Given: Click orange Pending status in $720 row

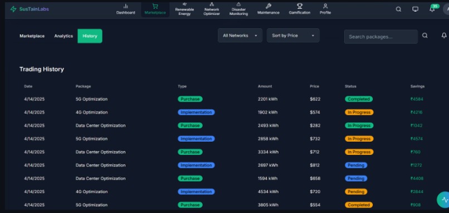Looking at the screenshot, I should tap(356, 192).
